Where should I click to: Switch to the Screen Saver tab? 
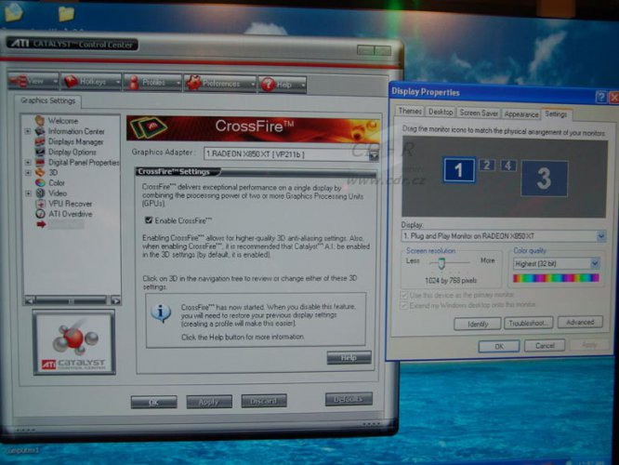[x=479, y=113]
